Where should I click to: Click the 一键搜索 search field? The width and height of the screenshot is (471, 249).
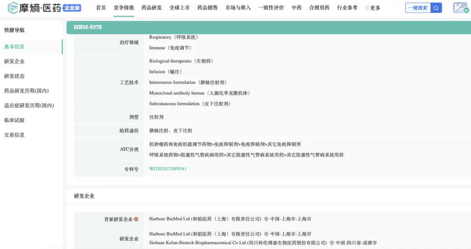[418, 8]
